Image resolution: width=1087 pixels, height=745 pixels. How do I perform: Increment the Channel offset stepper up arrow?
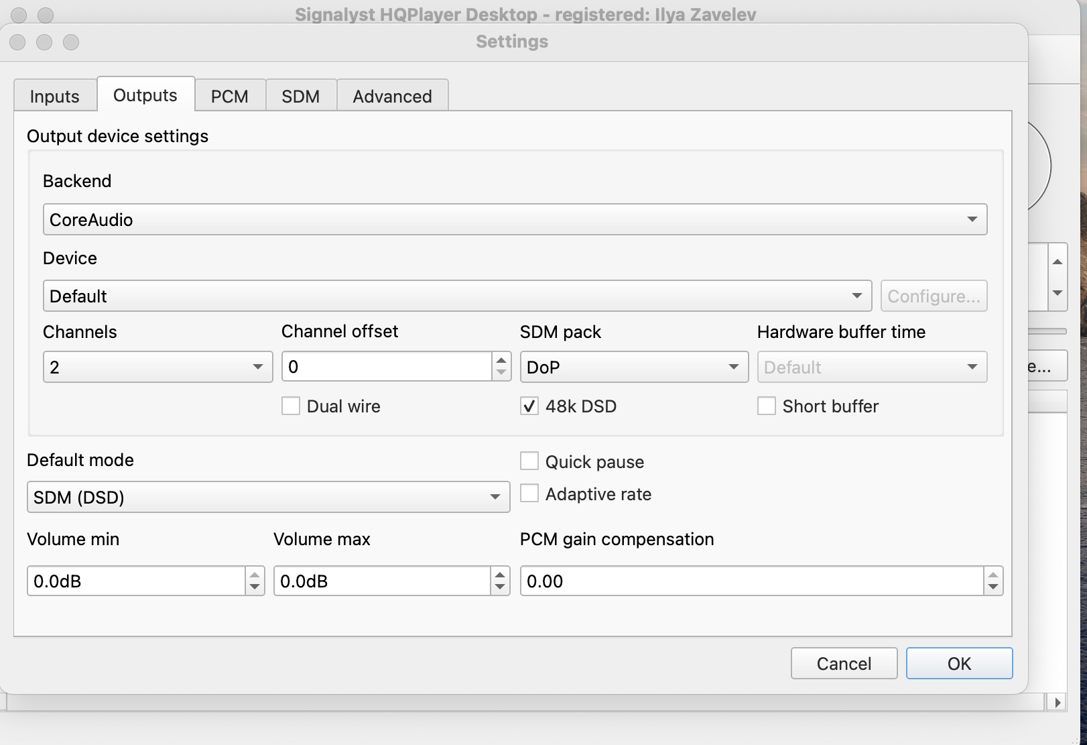tap(501, 360)
